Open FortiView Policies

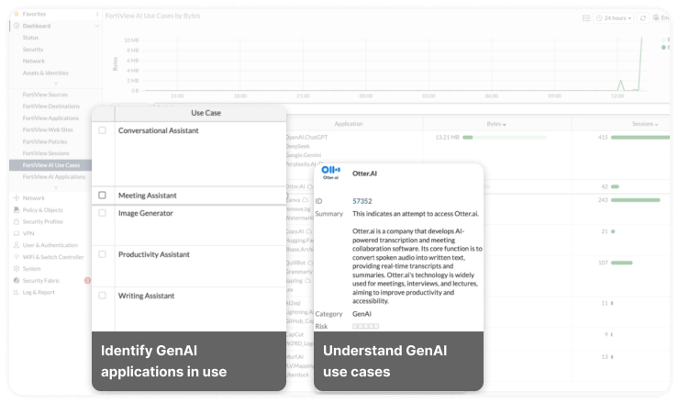pyautogui.click(x=45, y=141)
